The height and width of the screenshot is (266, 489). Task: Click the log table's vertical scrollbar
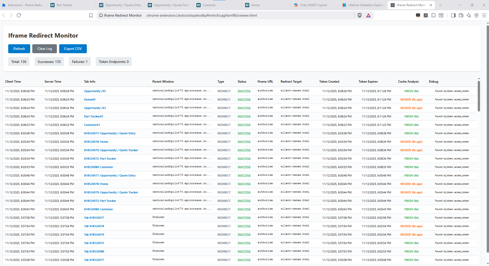click(479, 96)
